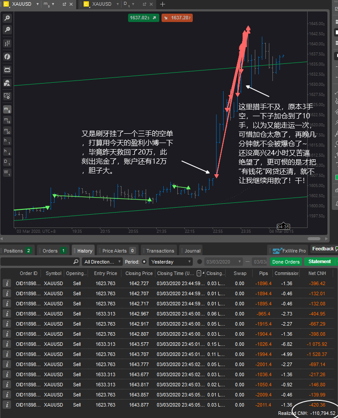This screenshot has height=418, width=338.
Task: Open m5 timeframe dropdown arrow
Action: click(53, 4)
